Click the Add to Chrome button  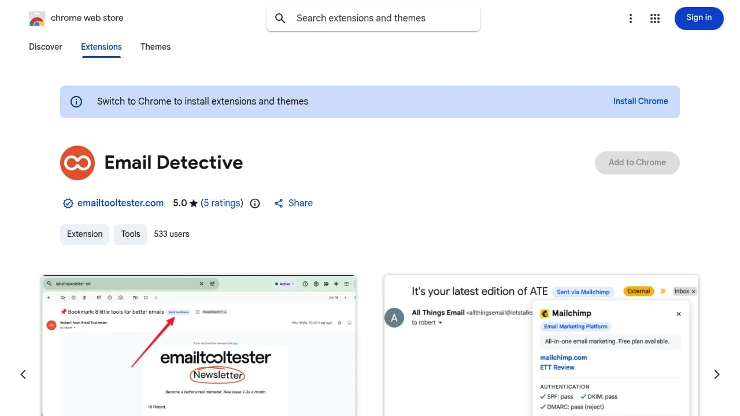click(637, 163)
